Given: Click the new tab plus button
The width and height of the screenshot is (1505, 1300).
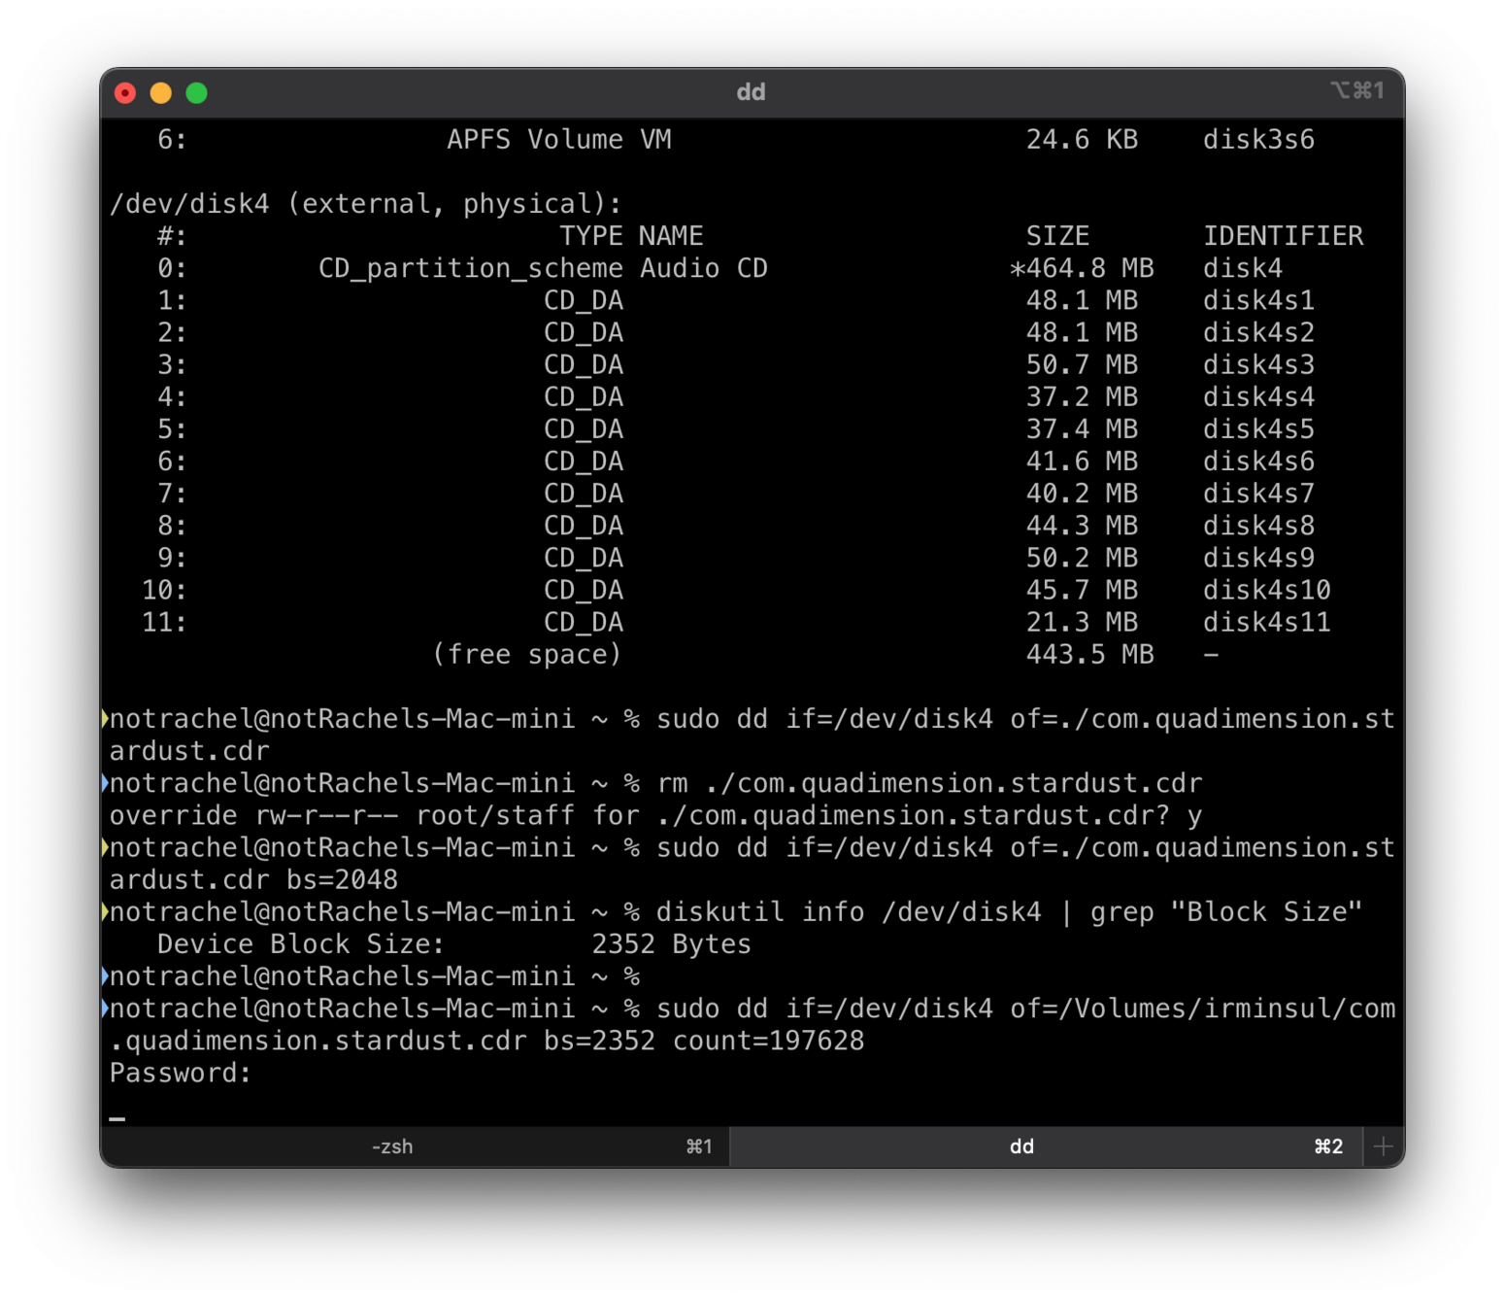Looking at the screenshot, I should tap(1383, 1146).
